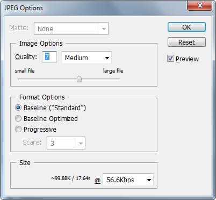
Task: Choose the Baseline Optimized format option
Action: point(18,118)
